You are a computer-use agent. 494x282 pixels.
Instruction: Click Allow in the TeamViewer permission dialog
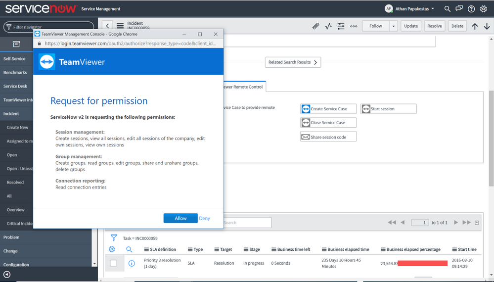click(x=180, y=218)
